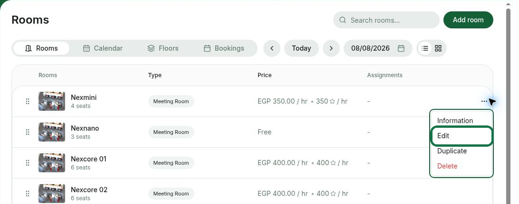Click Nexmini's Meeting Room type badge
519x204 pixels.
pos(171,101)
